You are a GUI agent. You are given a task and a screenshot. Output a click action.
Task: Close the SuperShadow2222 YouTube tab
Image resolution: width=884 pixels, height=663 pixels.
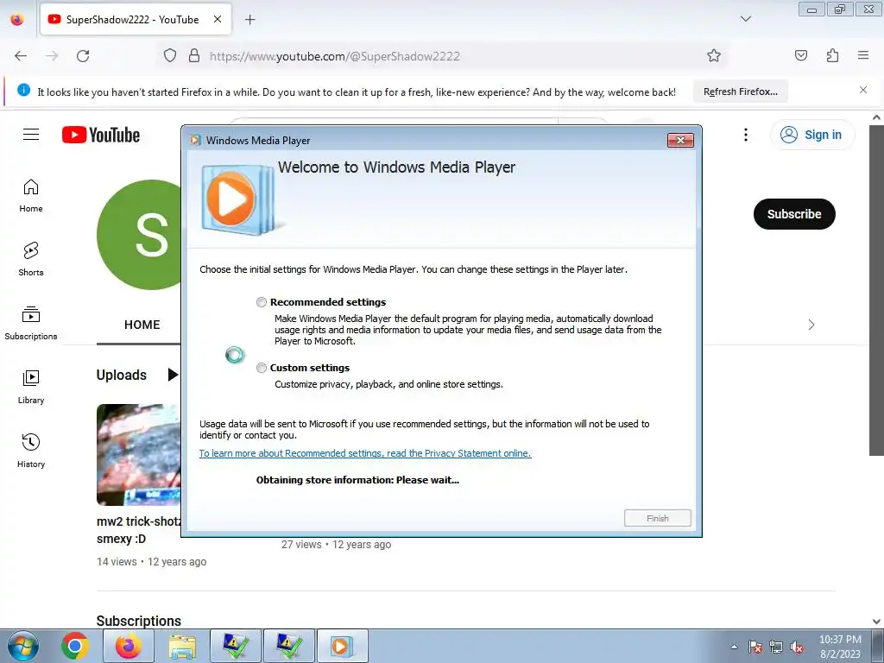[x=218, y=19]
